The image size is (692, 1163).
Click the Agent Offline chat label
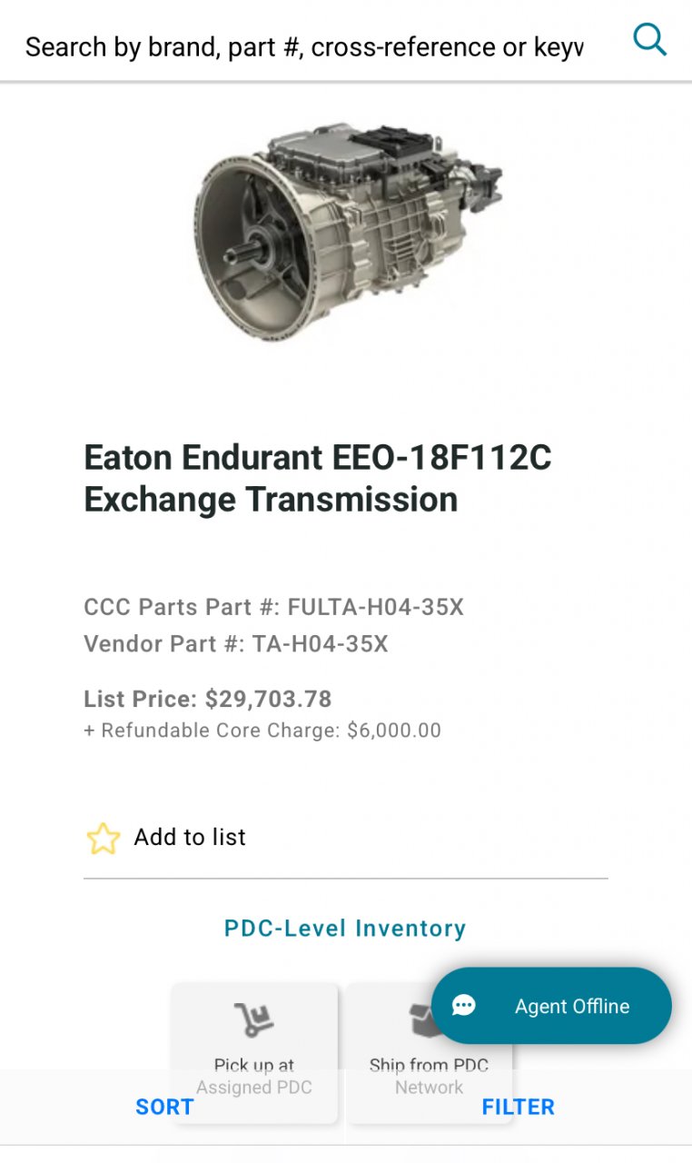coord(572,1006)
